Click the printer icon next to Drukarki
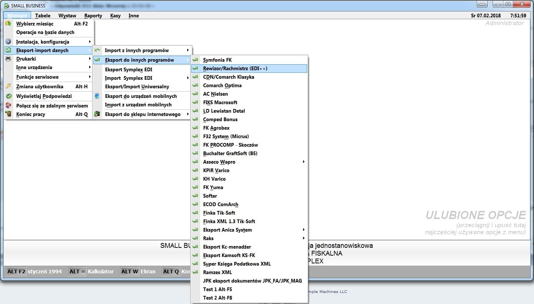 (8, 59)
